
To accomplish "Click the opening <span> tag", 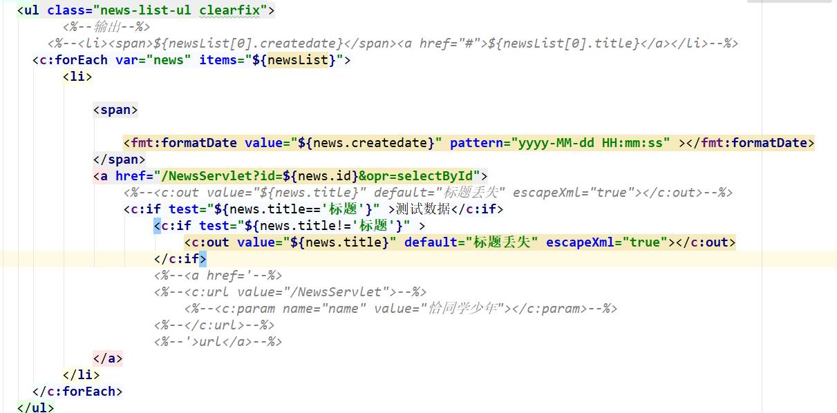I will click(x=115, y=110).
